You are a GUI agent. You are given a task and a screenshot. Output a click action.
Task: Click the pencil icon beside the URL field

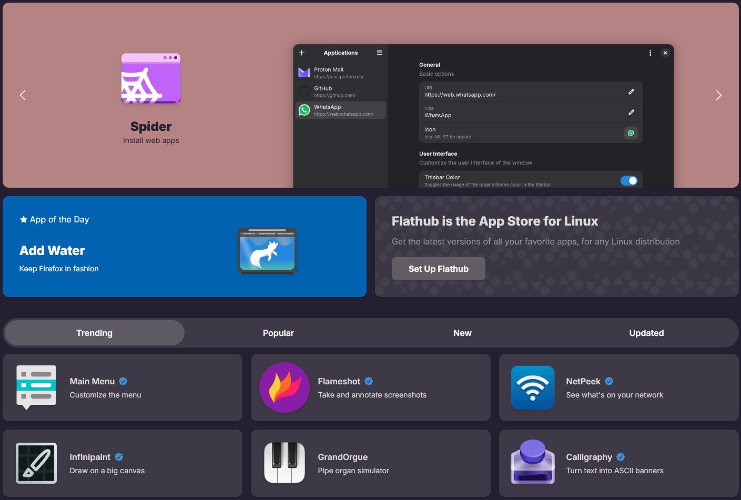click(x=631, y=91)
